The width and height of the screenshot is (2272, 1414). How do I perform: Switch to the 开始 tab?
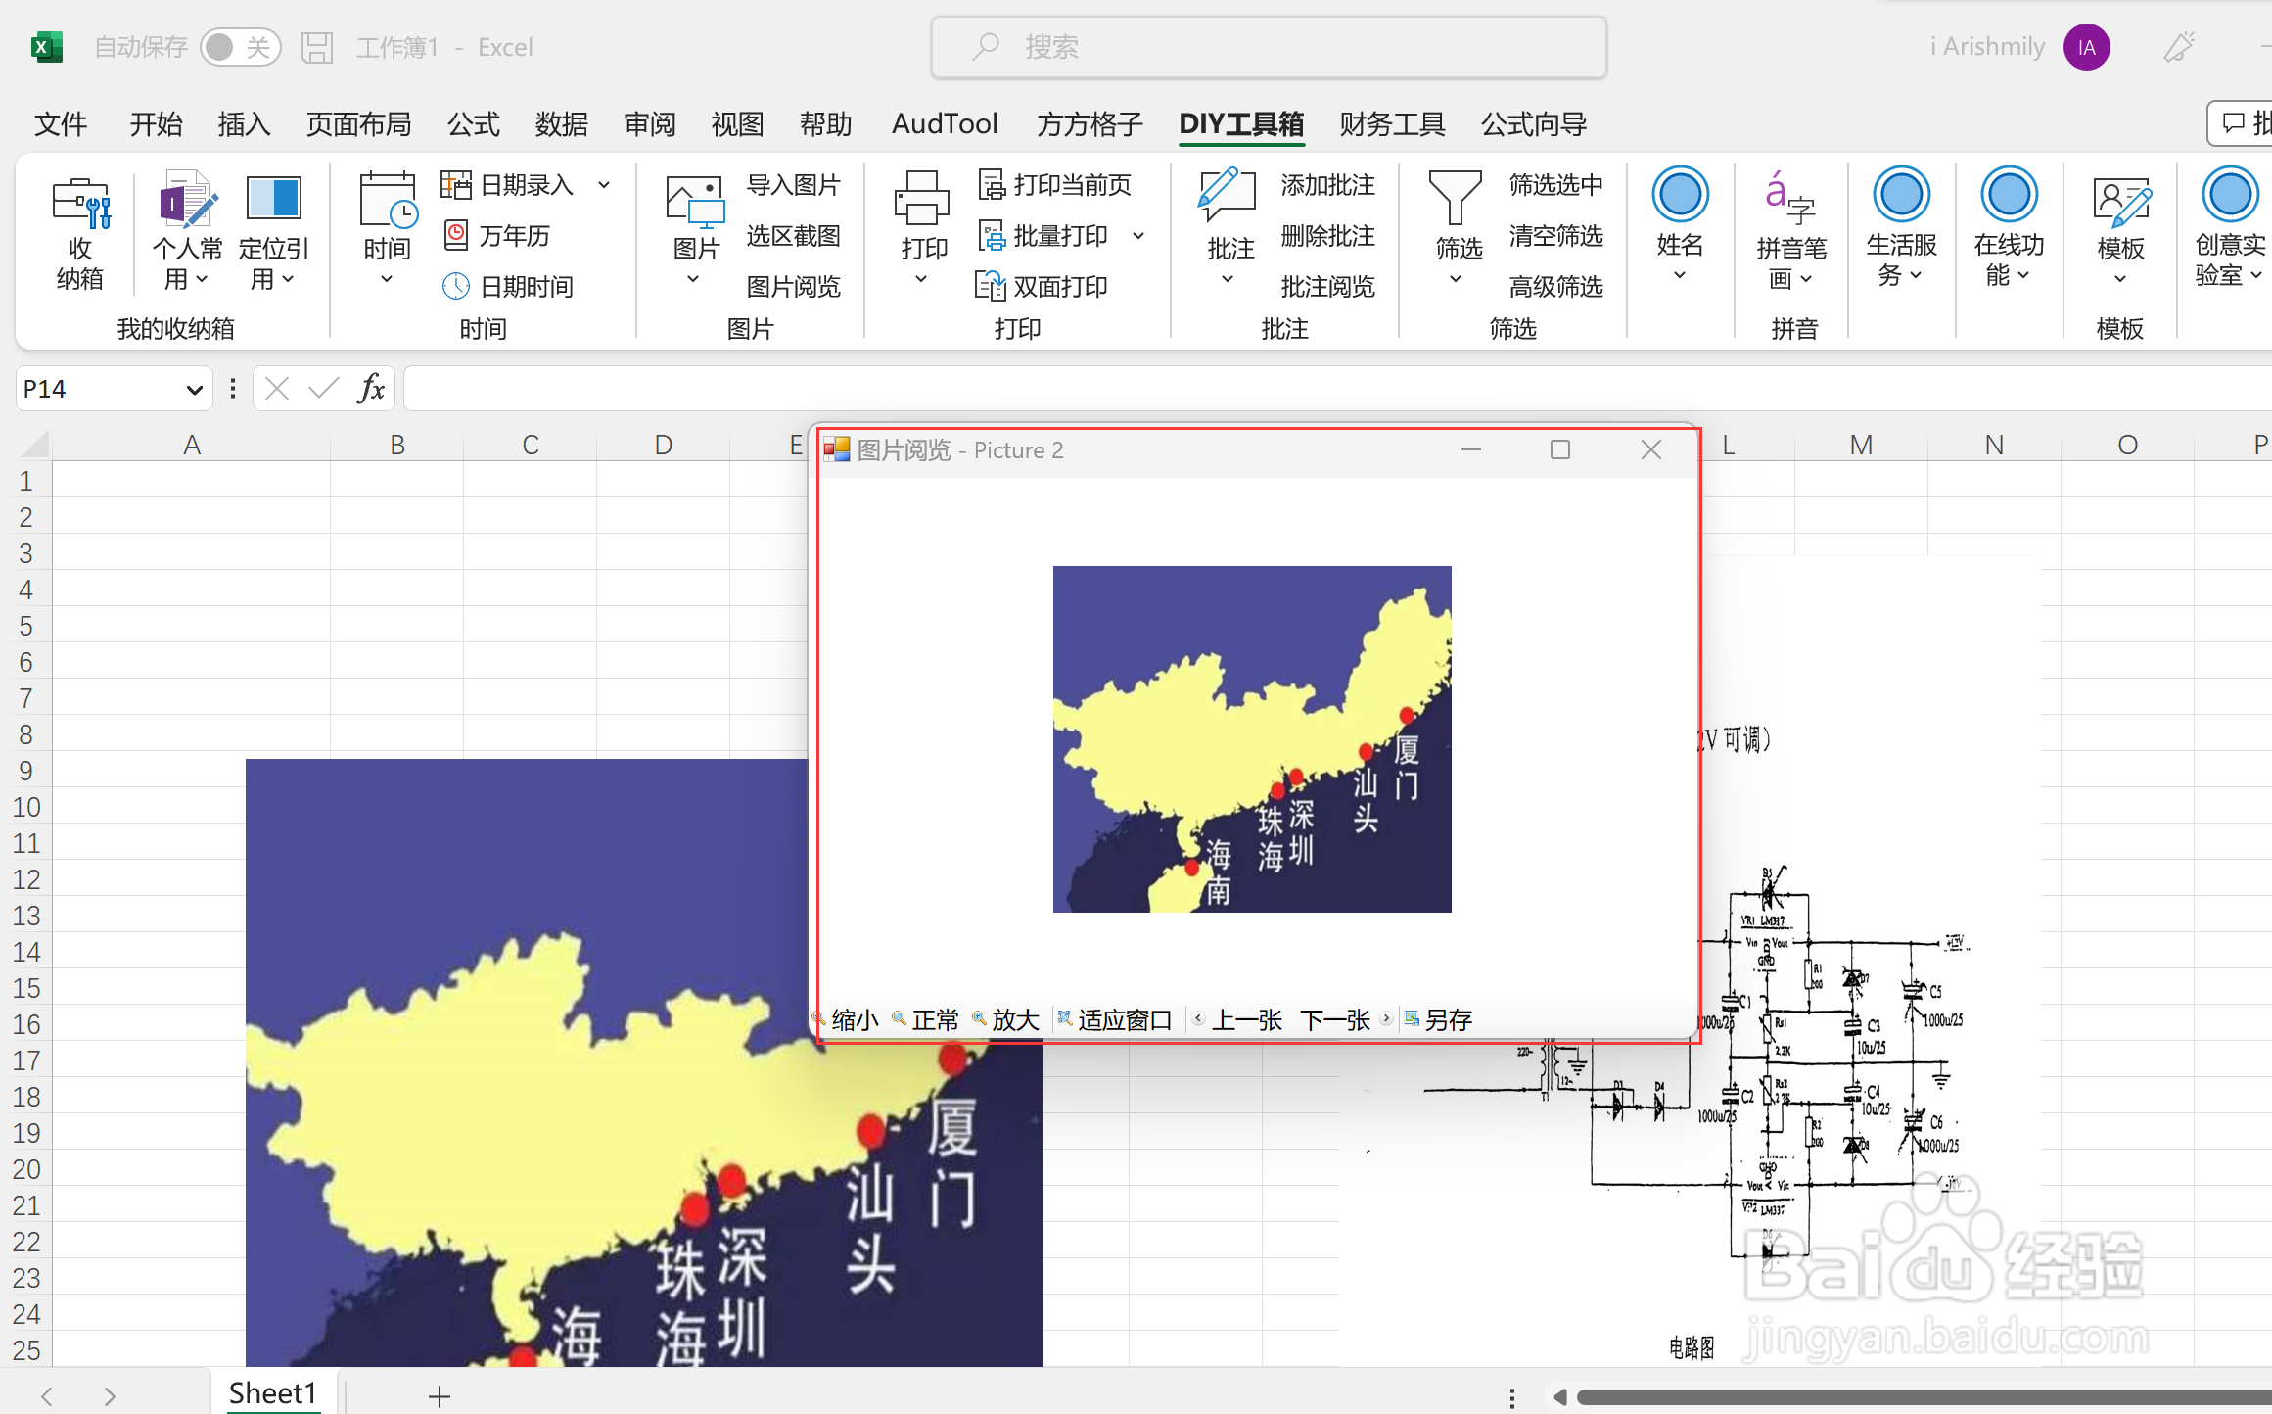pos(157,124)
